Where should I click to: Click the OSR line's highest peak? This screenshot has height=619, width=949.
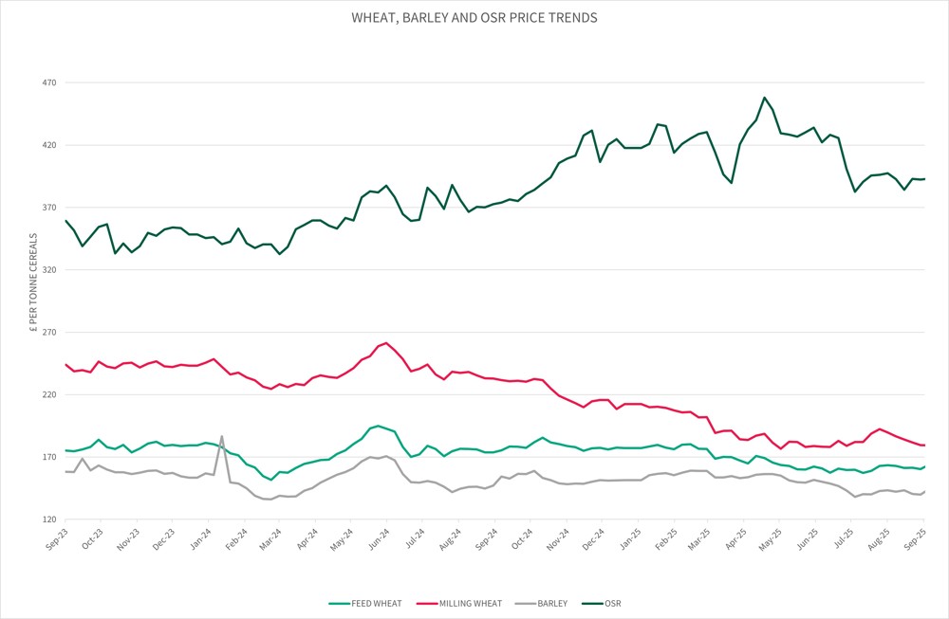coord(765,98)
